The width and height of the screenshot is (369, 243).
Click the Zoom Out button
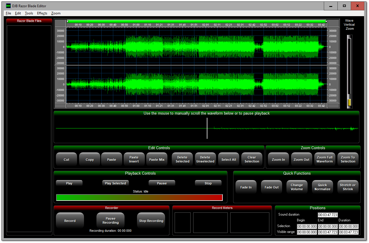coord(302,160)
